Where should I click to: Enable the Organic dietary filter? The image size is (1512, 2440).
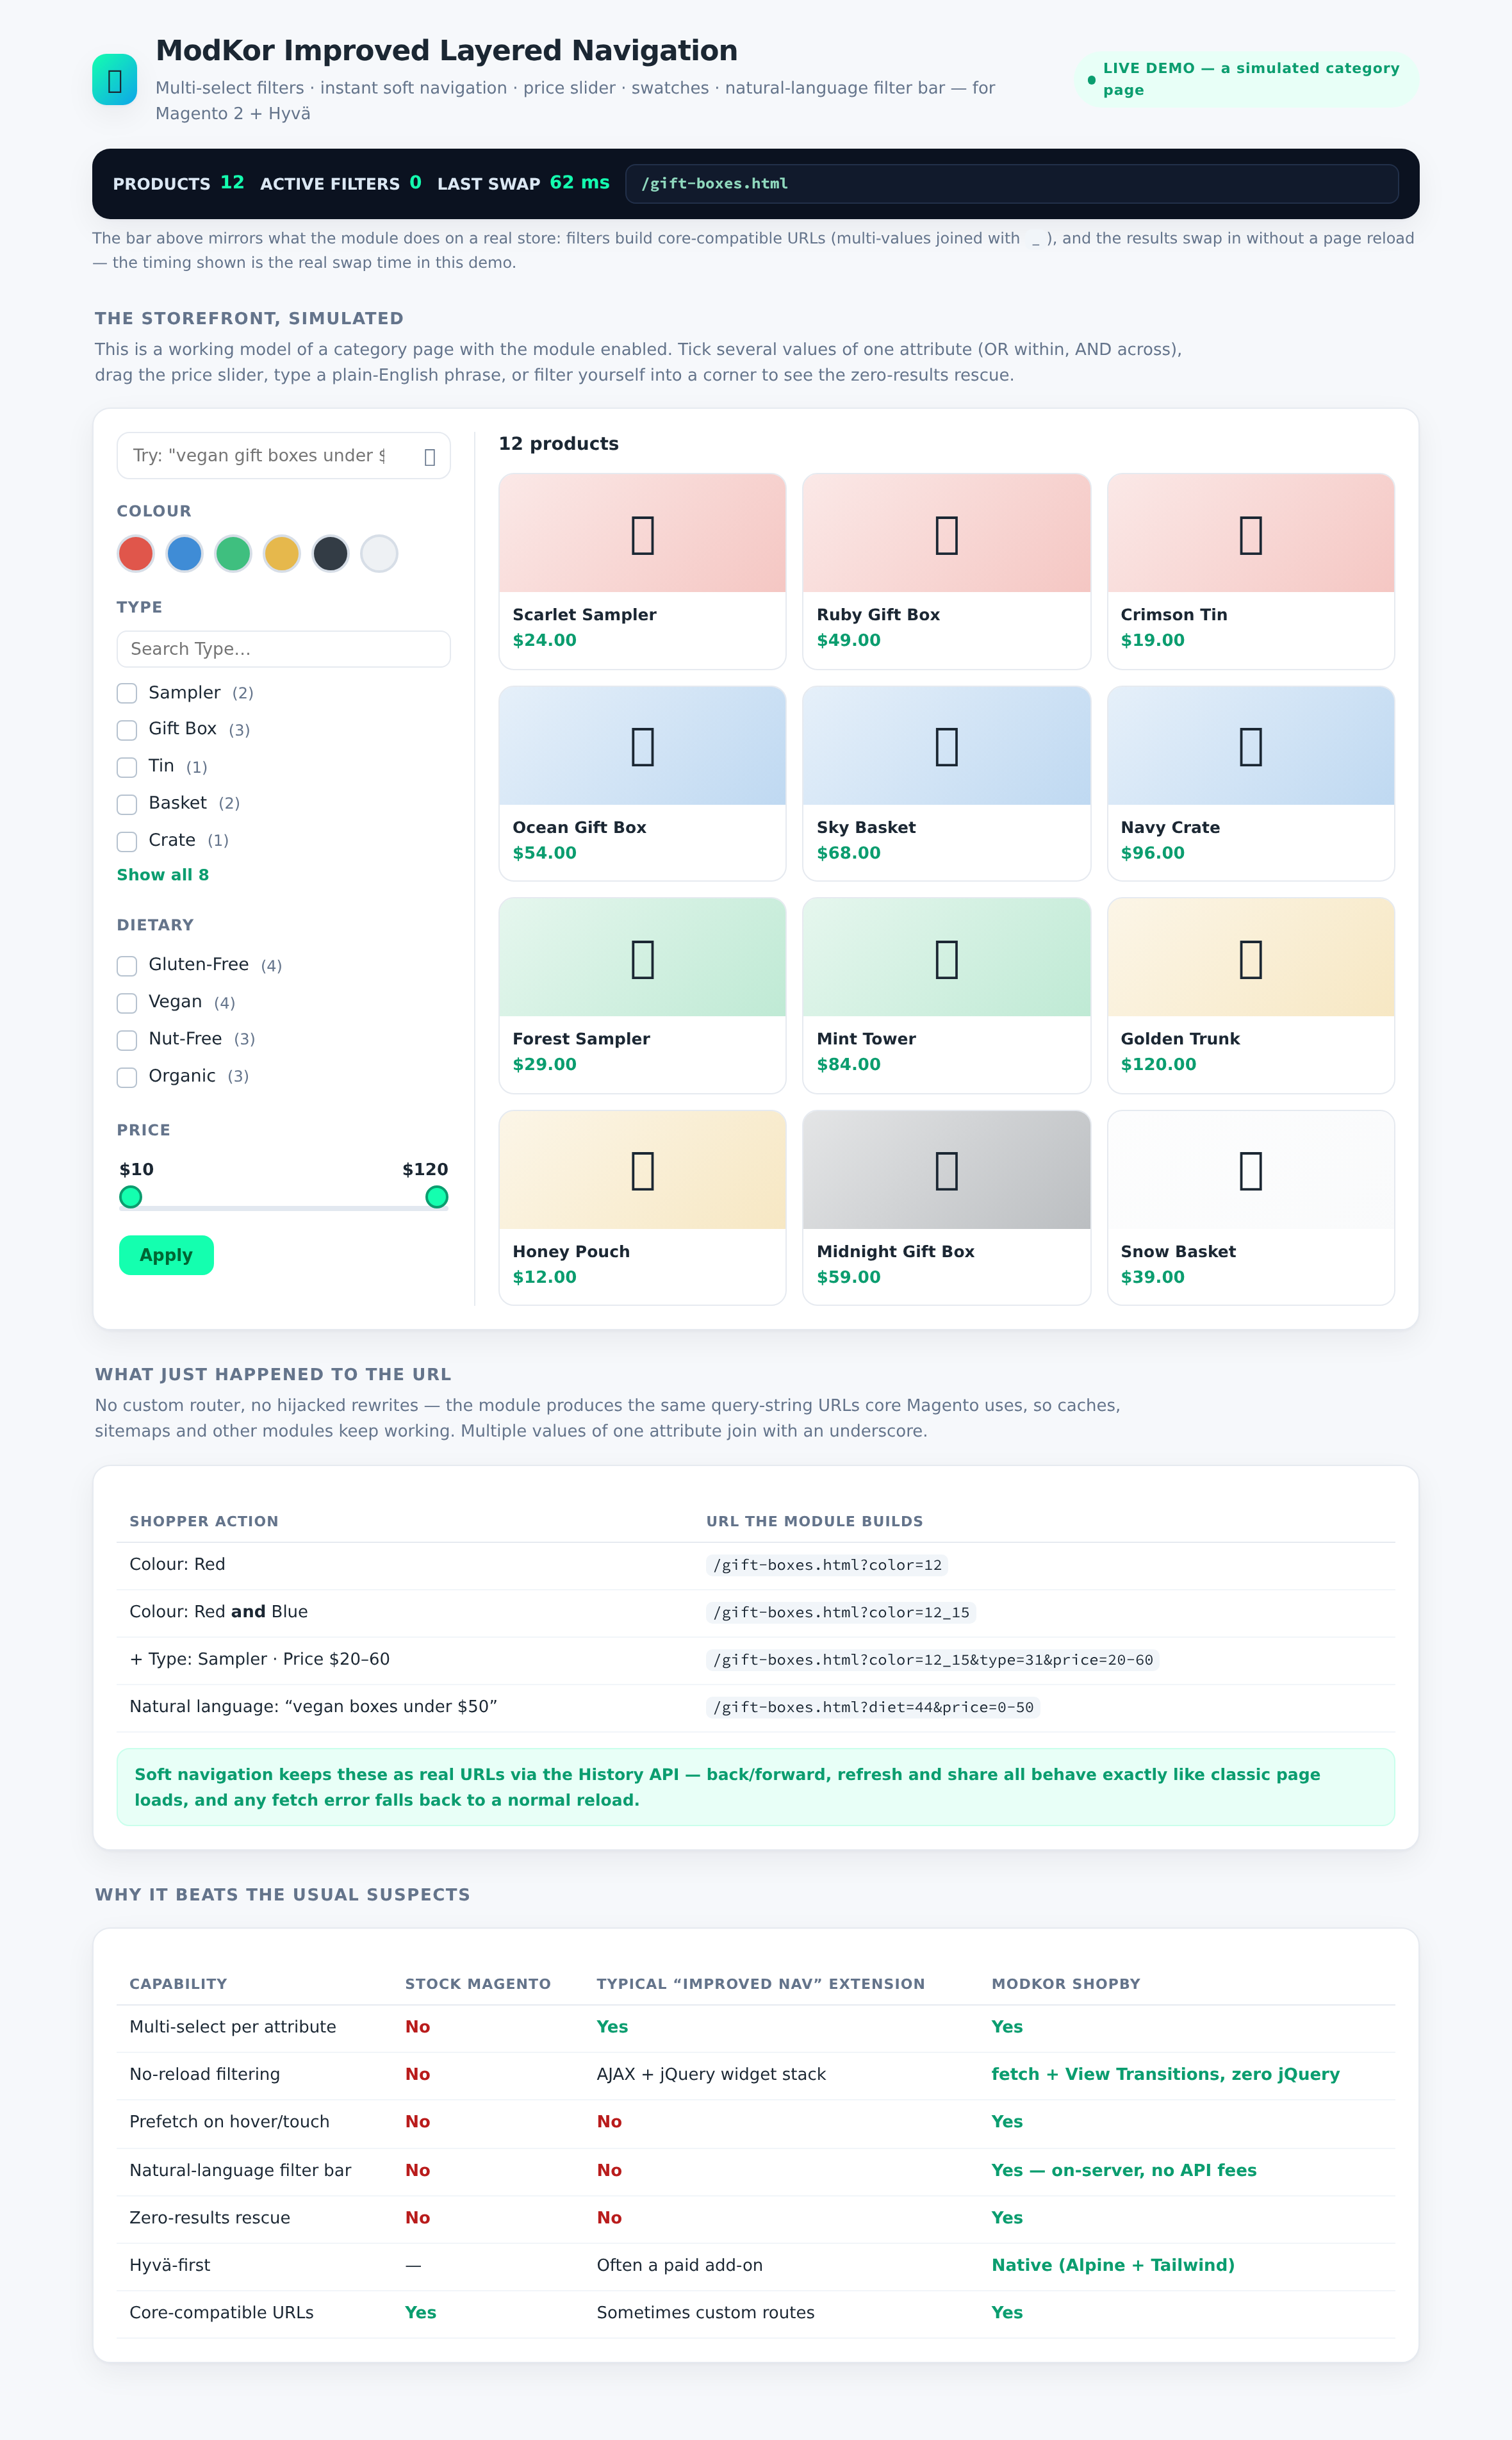pos(127,1077)
